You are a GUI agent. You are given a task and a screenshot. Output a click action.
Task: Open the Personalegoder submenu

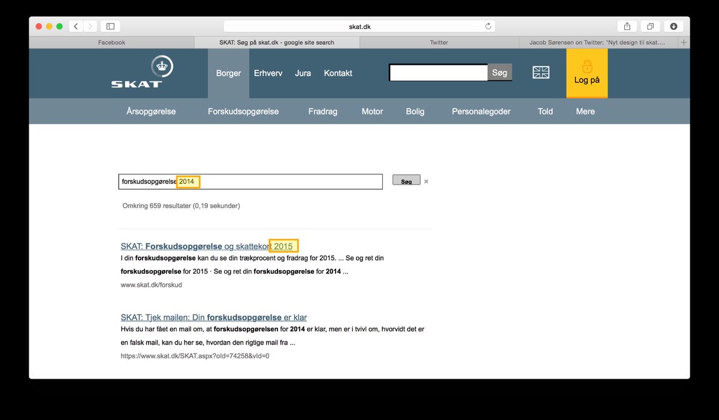tap(481, 111)
